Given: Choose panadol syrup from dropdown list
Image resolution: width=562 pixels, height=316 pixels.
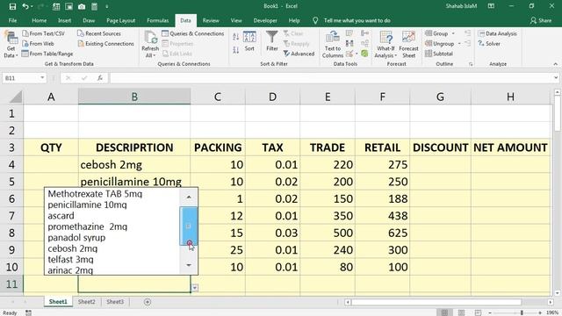Looking at the screenshot, I should pyautogui.click(x=76, y=238).
